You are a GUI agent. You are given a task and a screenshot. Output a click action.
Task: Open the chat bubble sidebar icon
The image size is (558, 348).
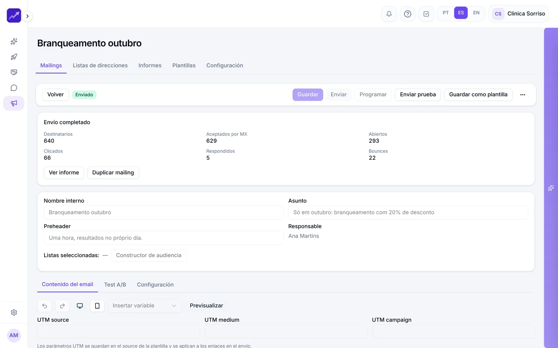tap(14, 88)
